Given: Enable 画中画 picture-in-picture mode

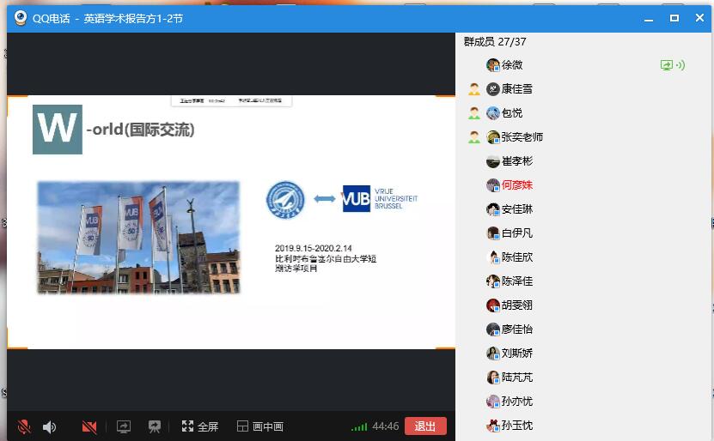Looking at the screenshot, I should [x=259, y=426].
